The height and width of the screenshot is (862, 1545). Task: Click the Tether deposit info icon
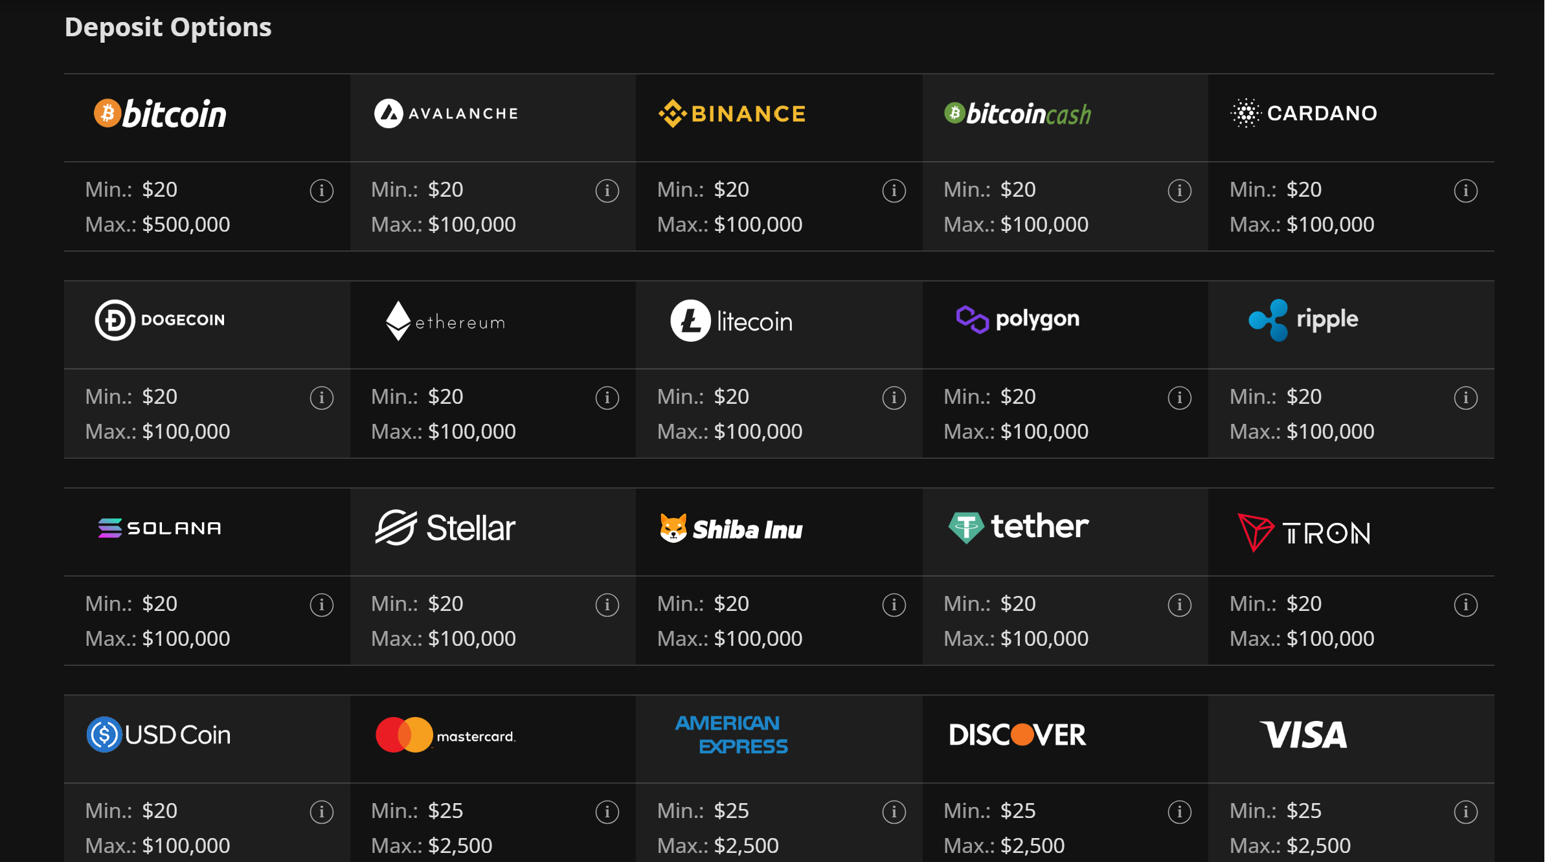pyautogui.click(x=1180, y=605)
